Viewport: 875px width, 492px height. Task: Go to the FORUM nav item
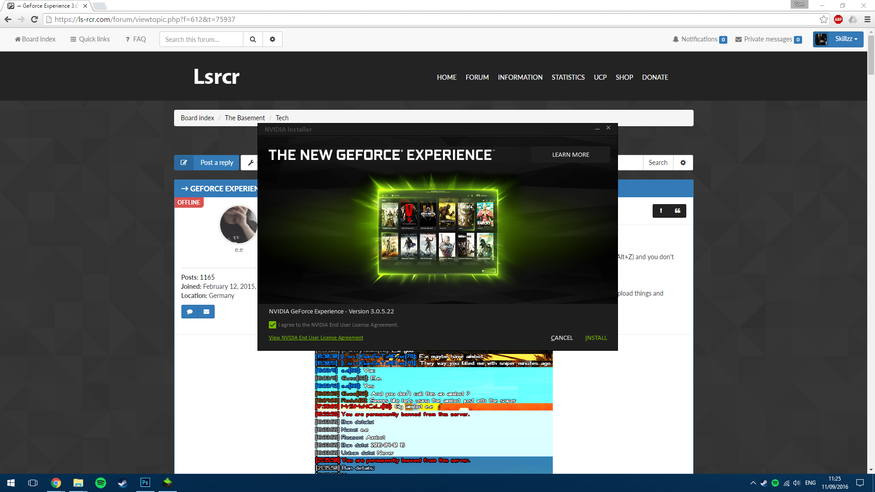coord(477,77)
